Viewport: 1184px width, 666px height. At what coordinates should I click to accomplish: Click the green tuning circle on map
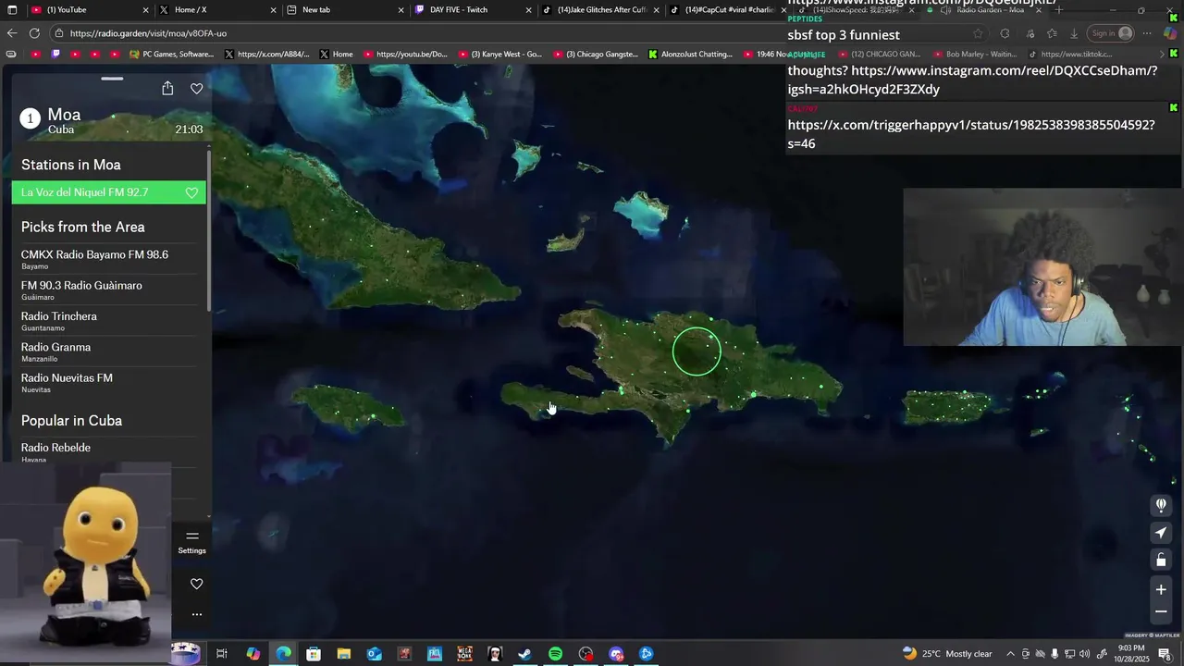point(697,351)
